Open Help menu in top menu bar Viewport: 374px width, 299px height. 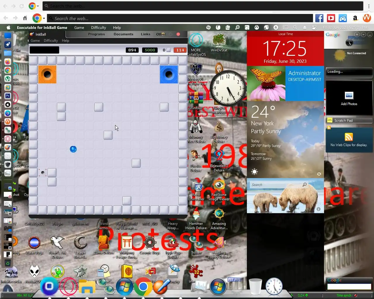click(117, 27)
